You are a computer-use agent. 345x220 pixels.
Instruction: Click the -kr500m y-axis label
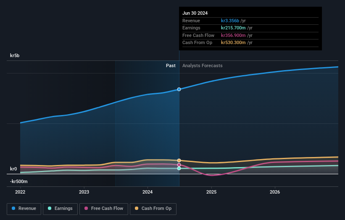19,181
